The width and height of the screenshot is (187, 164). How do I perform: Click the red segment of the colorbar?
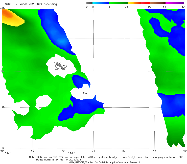(145, 3)
